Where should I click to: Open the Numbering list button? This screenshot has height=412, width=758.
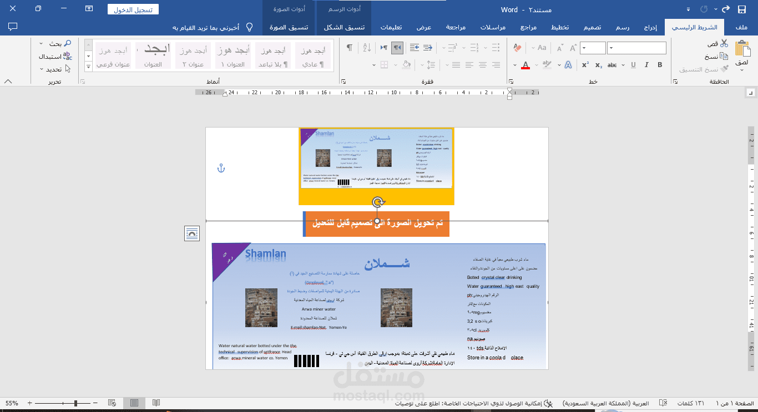pyautogui.click(x=474, y=48)
